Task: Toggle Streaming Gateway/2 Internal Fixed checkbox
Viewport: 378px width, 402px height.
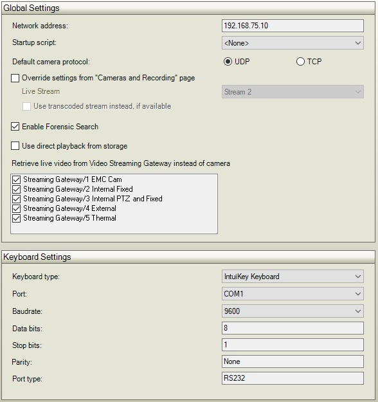Action: point(17,189)
